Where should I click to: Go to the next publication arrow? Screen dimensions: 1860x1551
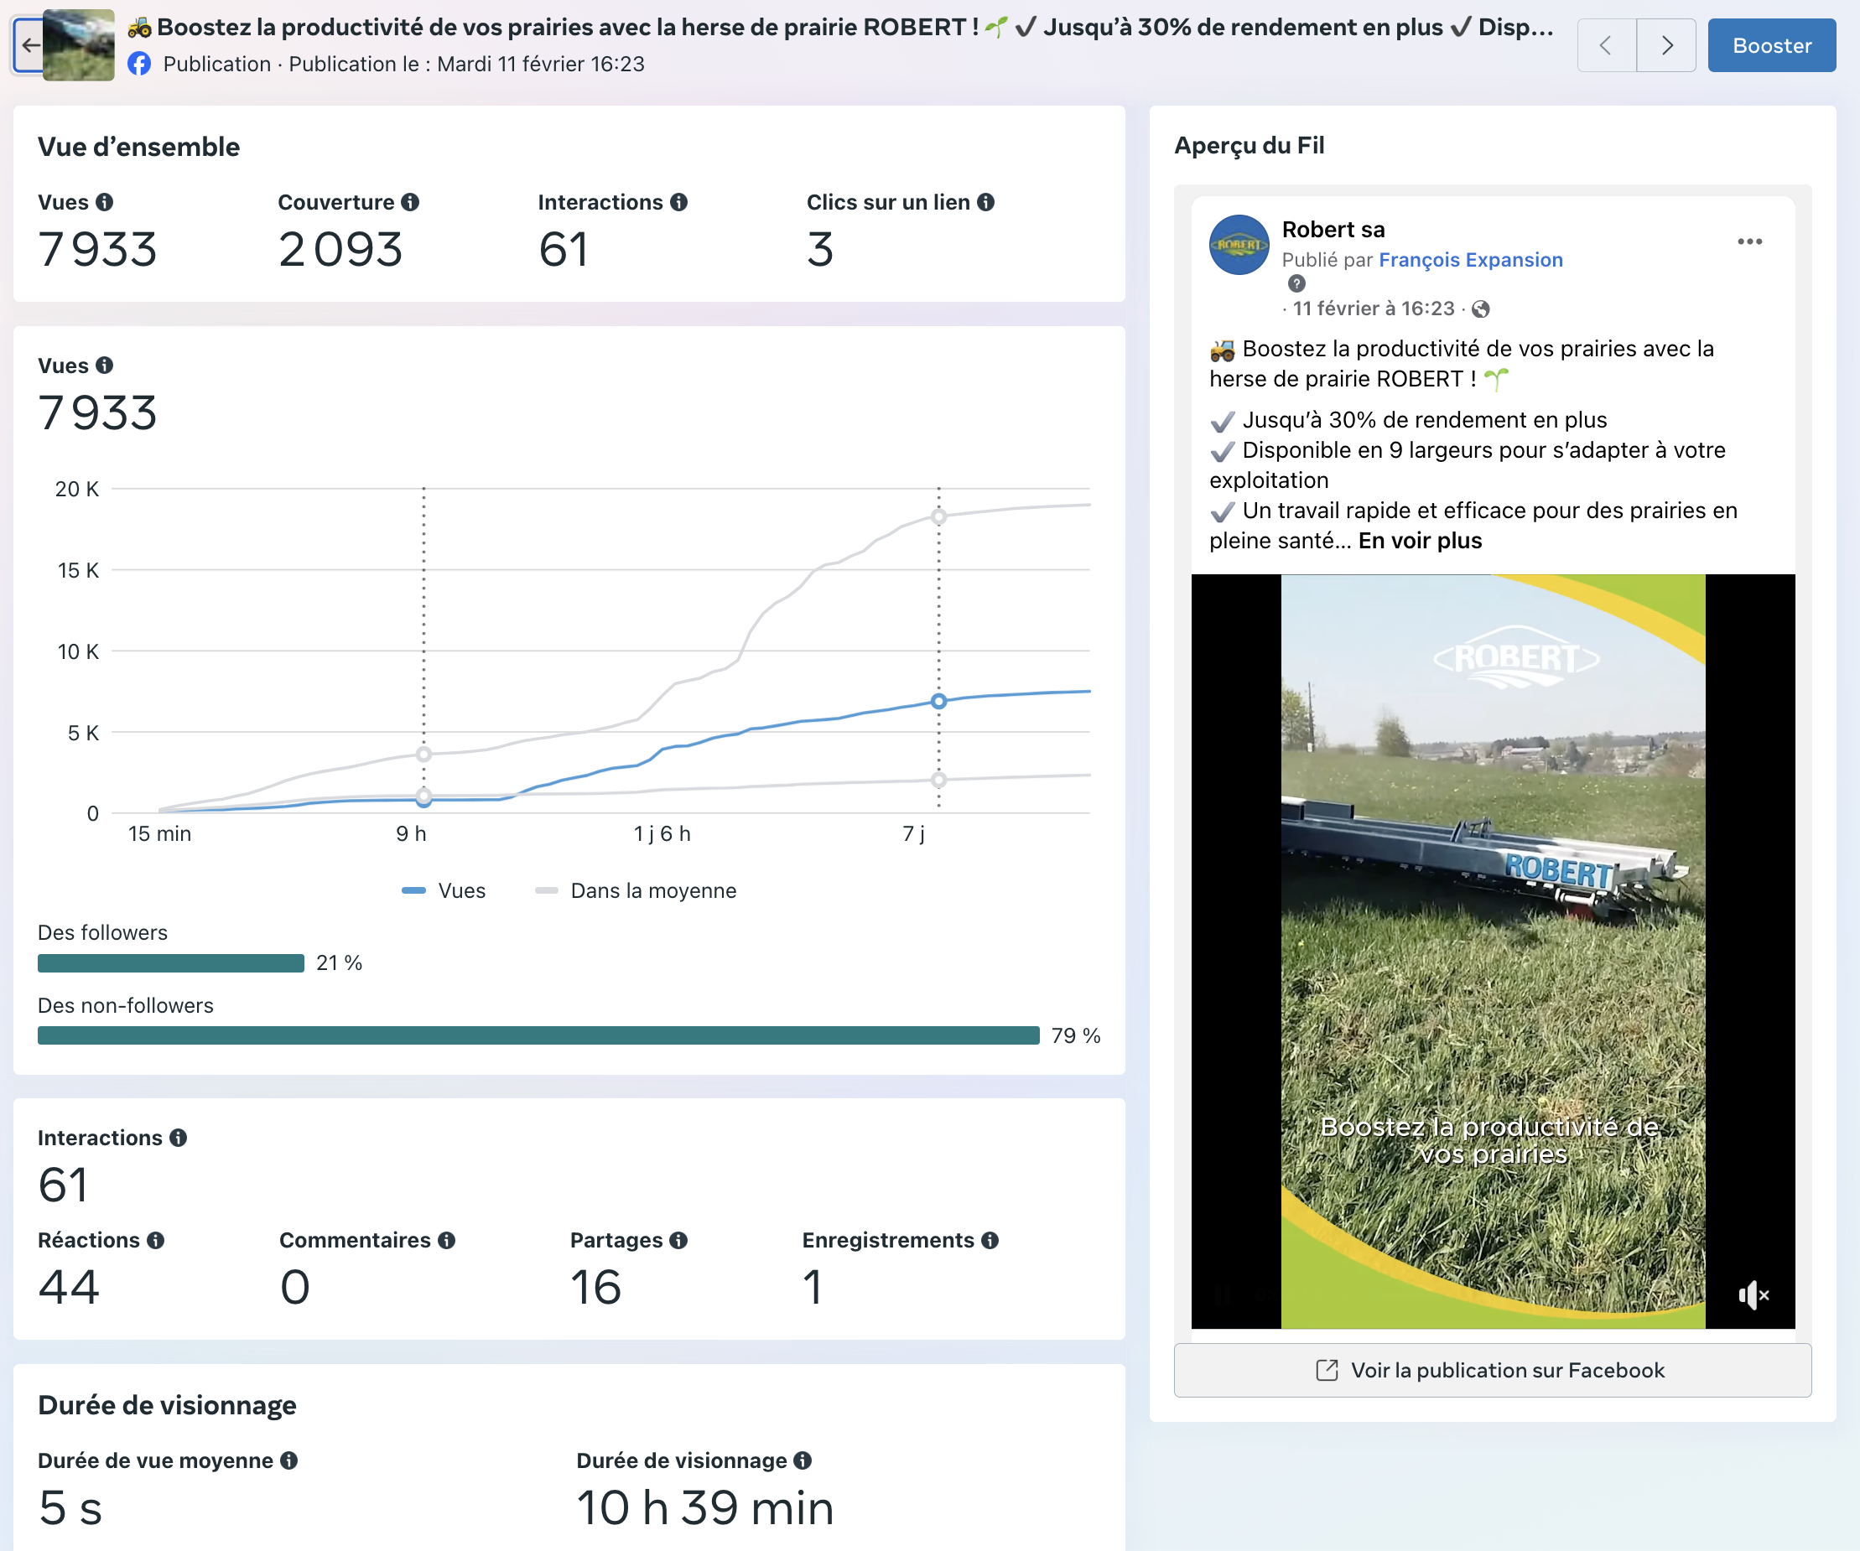click(x=1666, y=45)
